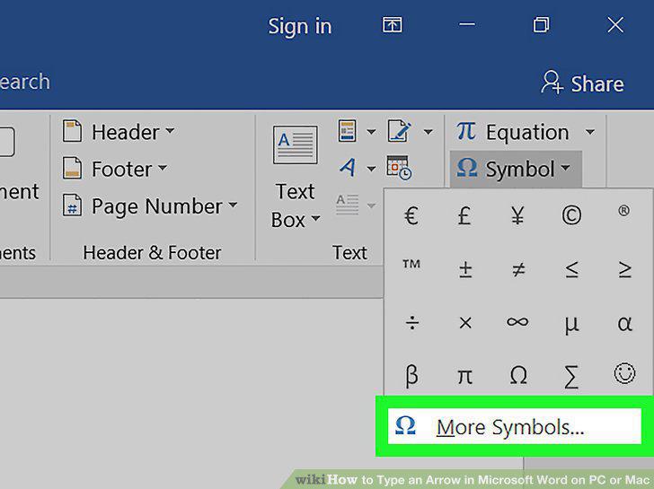Insert the division sign symbol

412,323
